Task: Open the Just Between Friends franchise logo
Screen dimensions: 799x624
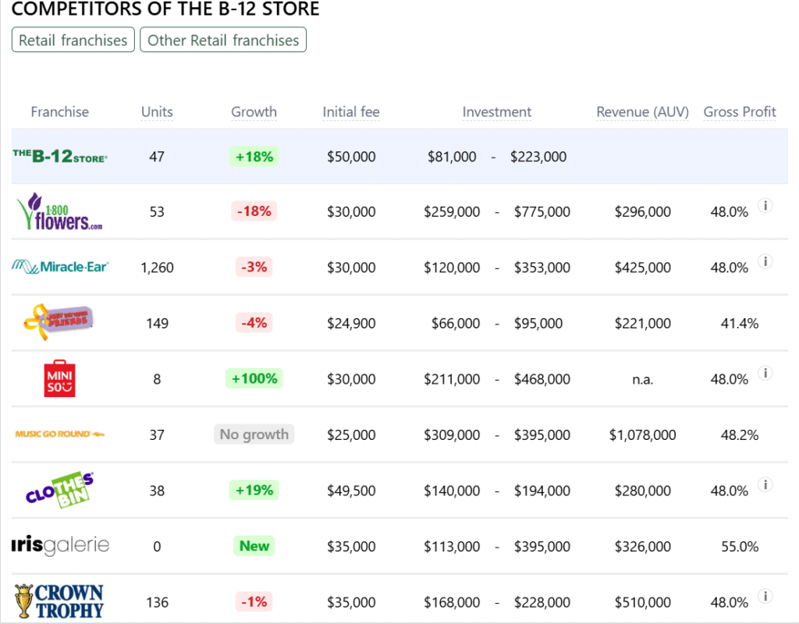Action: [x=59, y=322]
